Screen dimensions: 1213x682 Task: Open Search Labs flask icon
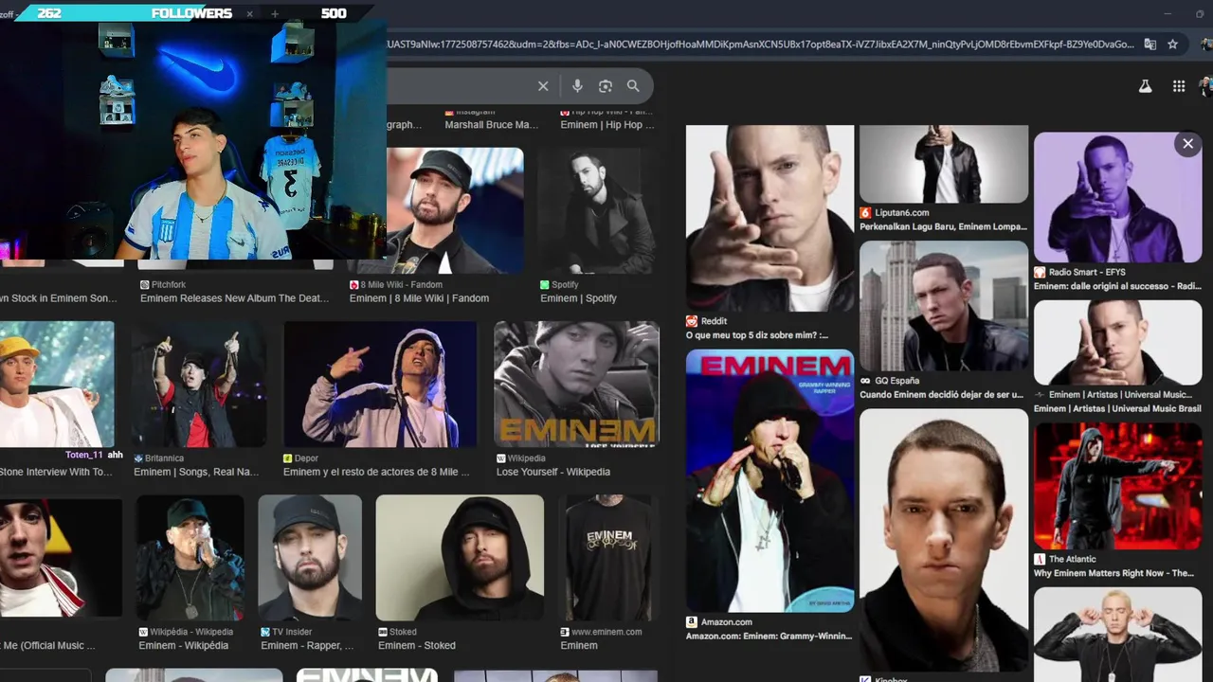point(1145,86)
